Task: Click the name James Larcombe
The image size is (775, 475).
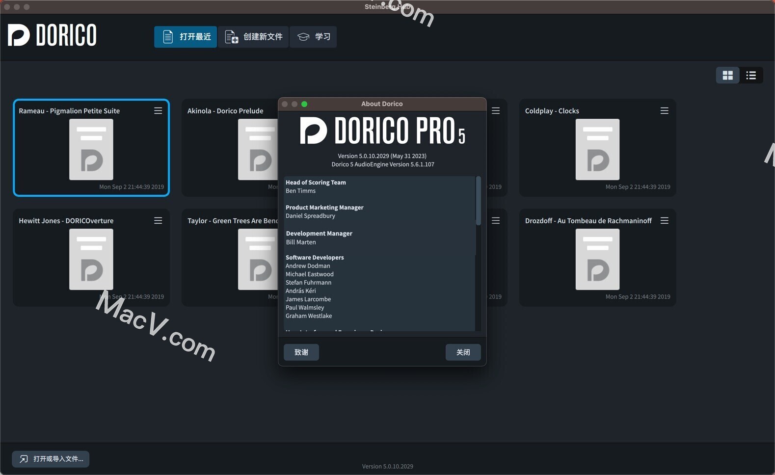Action: [308, 299]
